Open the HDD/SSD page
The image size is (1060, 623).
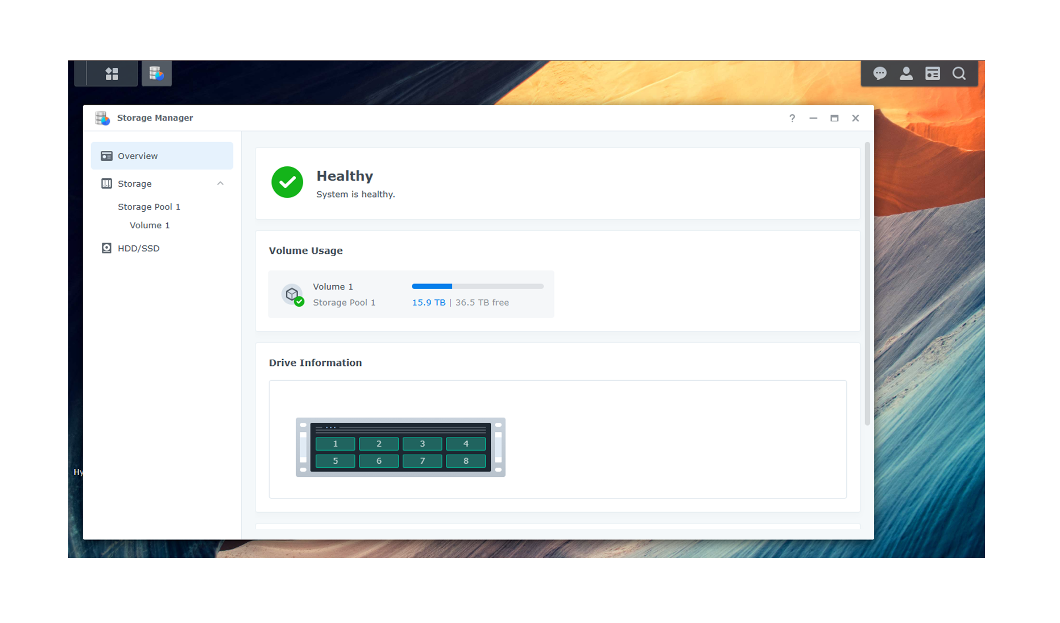tap(138, 248)
